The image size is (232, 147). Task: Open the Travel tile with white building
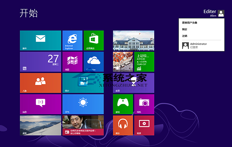point(133,41)
